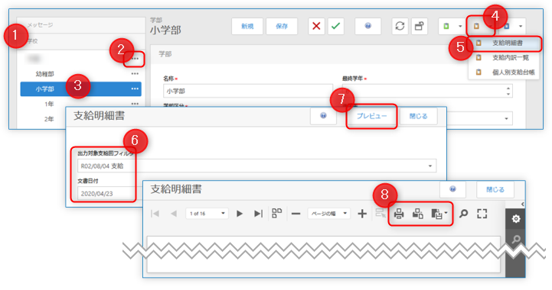Screen dimensions: 552x290
Task: Click the 最終学年 input field
Action: (x=427, y=91)
